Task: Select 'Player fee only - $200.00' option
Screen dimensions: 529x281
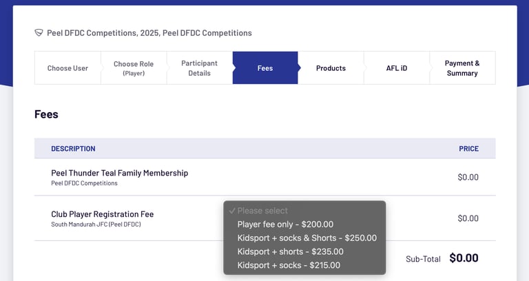Action: (x=285, y=225)
